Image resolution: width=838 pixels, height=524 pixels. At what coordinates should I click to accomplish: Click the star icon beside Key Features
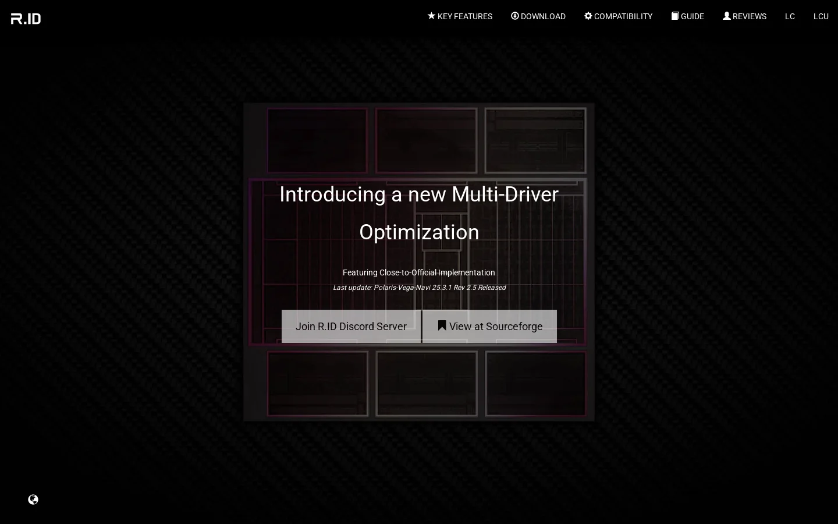point(431,16)
